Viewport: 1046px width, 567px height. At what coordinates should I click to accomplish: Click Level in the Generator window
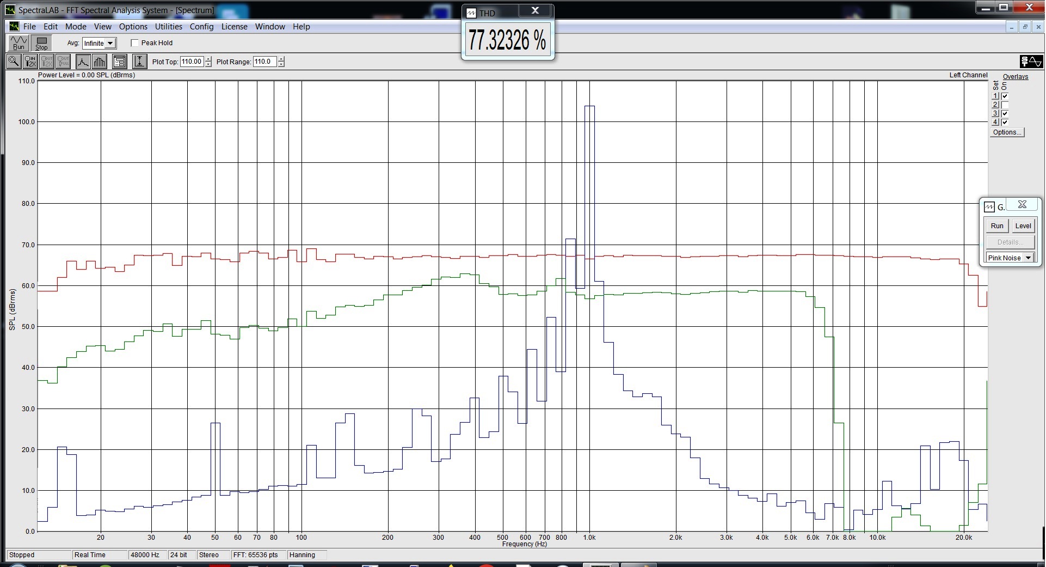coord(1023,225)
